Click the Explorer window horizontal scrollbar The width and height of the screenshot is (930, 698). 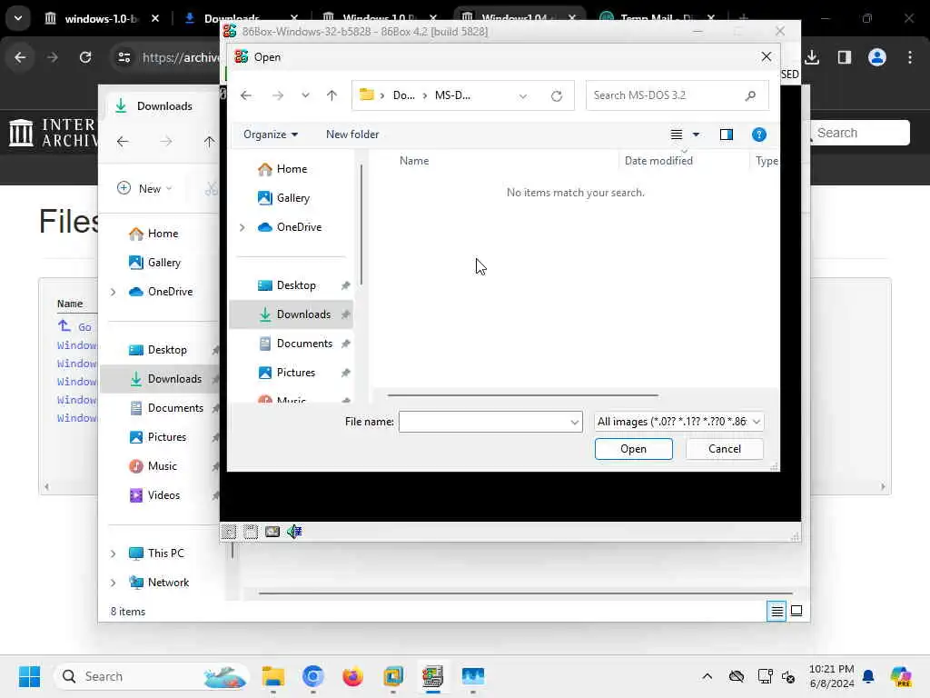pyautogui.click(x=526, y=593)
